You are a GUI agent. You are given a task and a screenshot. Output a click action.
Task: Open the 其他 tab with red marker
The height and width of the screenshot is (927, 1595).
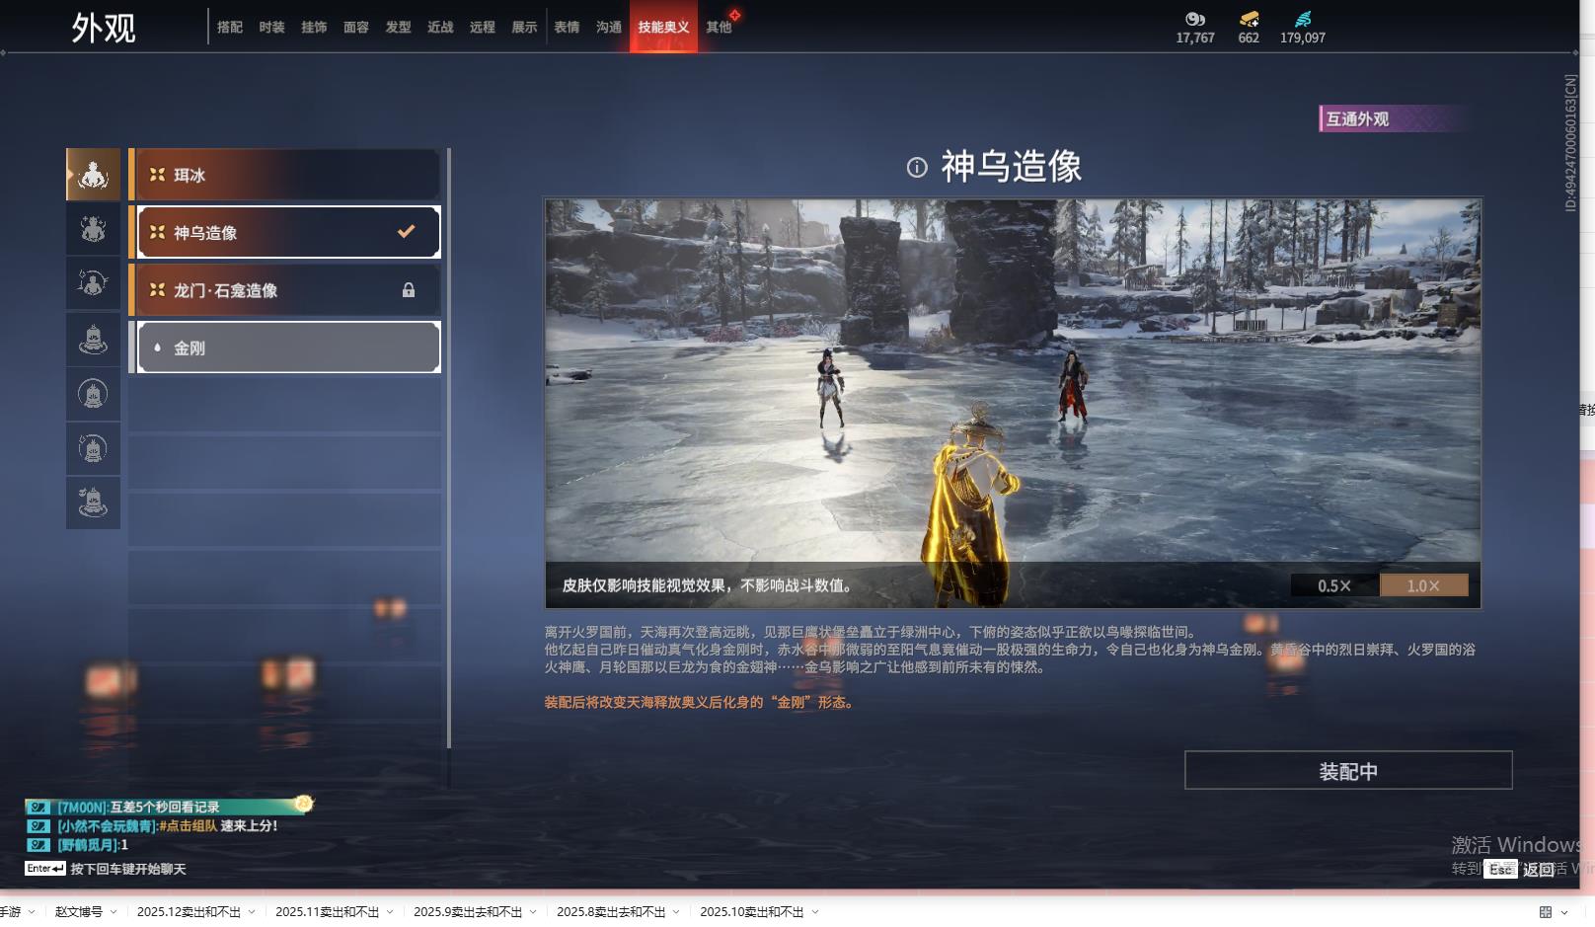click(719, 27)
